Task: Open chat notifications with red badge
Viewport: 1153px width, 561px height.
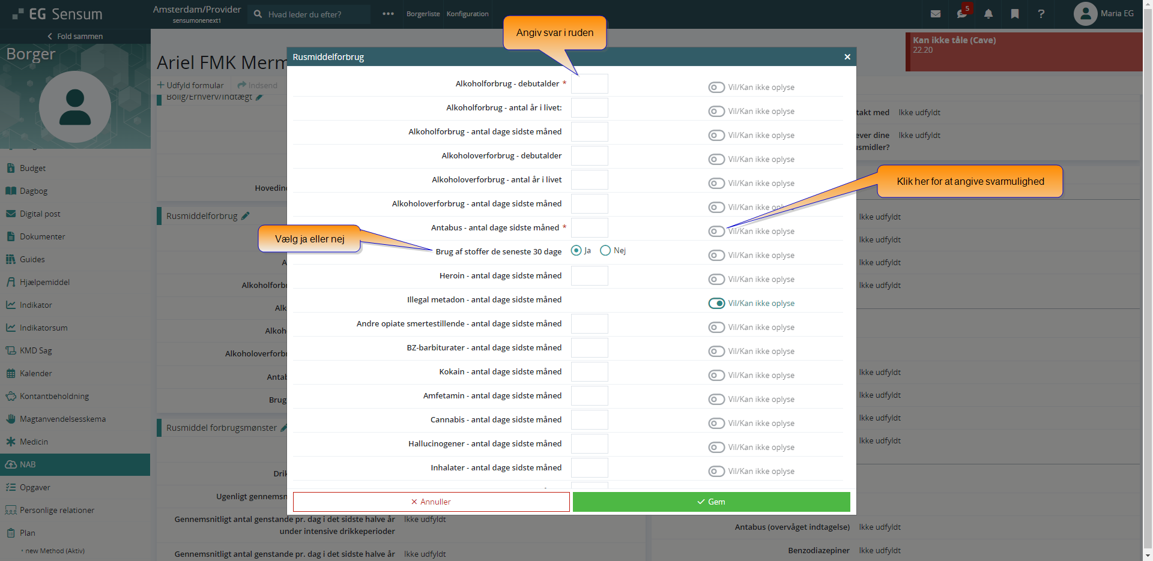Action: pyautogui.click(x=962, y=13)
